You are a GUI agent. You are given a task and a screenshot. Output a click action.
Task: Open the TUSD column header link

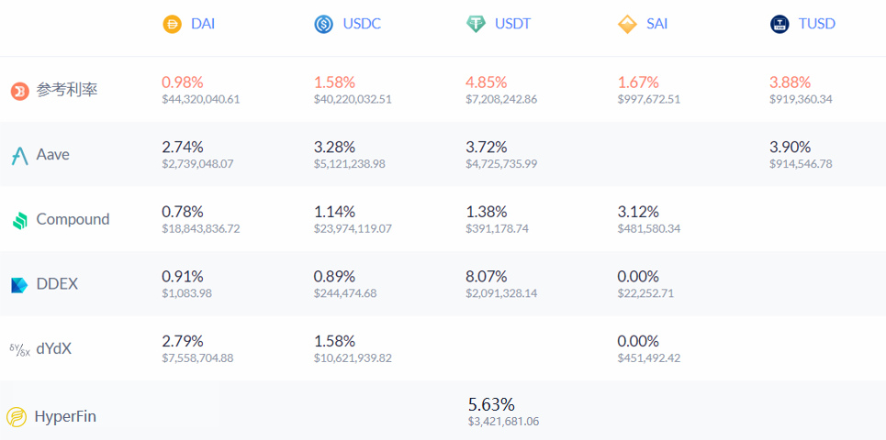(x=817, y=24)
